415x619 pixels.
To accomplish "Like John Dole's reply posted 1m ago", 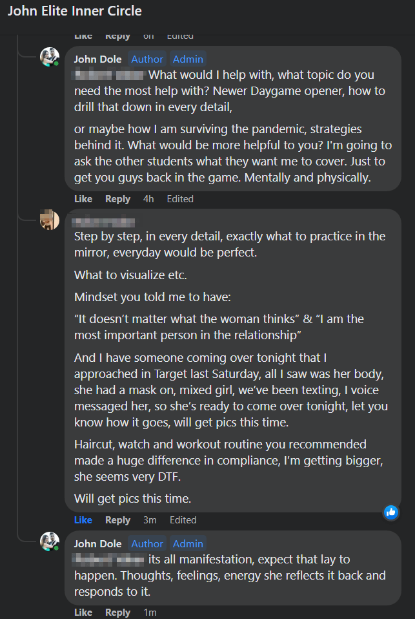I will click(x=83, y=612).
